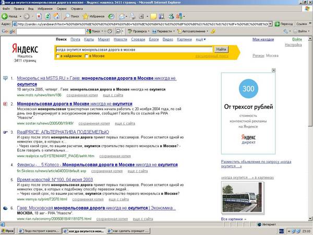Click the Google toolbar compass icon
Image resolution: width=313 pixels, height=235 pixels.
tap(110, 31)
